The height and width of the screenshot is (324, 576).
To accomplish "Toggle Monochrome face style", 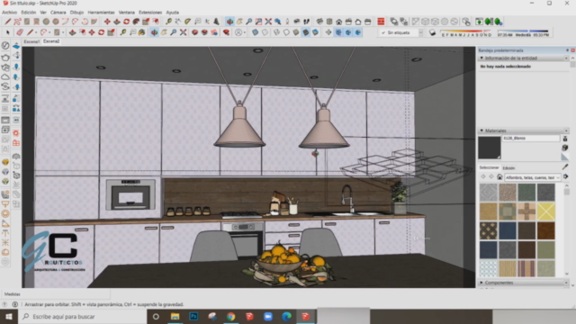I will click(x=315, y=32).
